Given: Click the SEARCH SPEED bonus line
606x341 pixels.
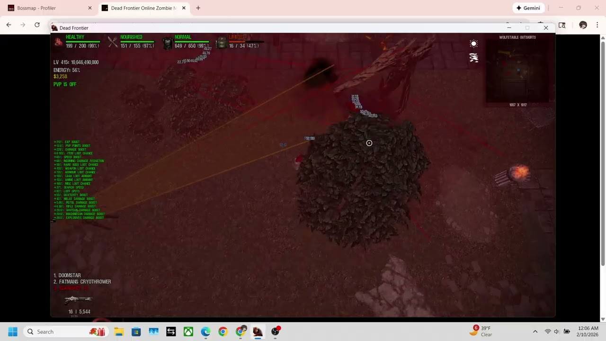Looking at the screenshot, I should [69, 188].
